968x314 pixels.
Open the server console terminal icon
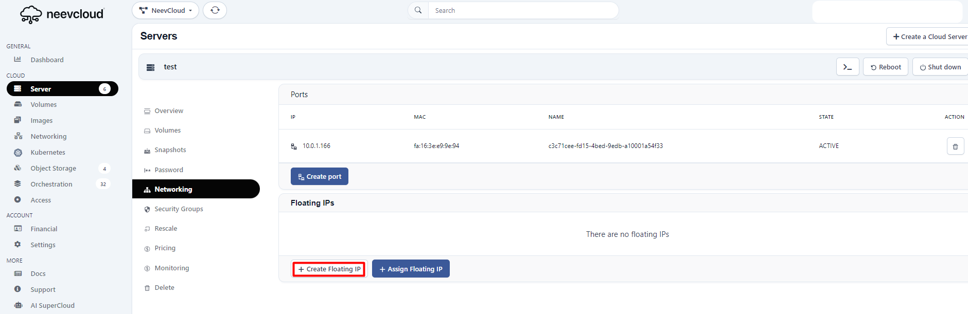(847, 67)
